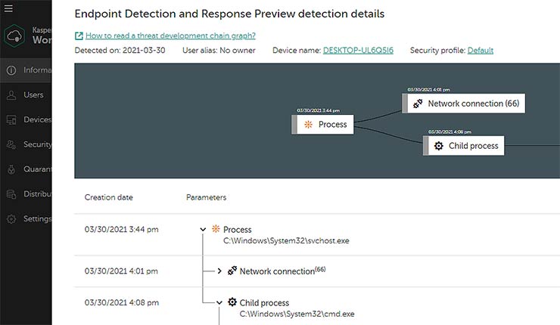Collapse the Child process row chevron
560x325 pixels.
[219, 302]
